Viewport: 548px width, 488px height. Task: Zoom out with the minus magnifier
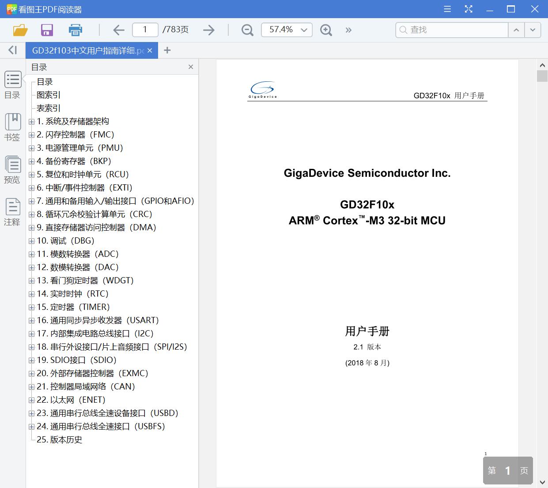click(247, 30)
